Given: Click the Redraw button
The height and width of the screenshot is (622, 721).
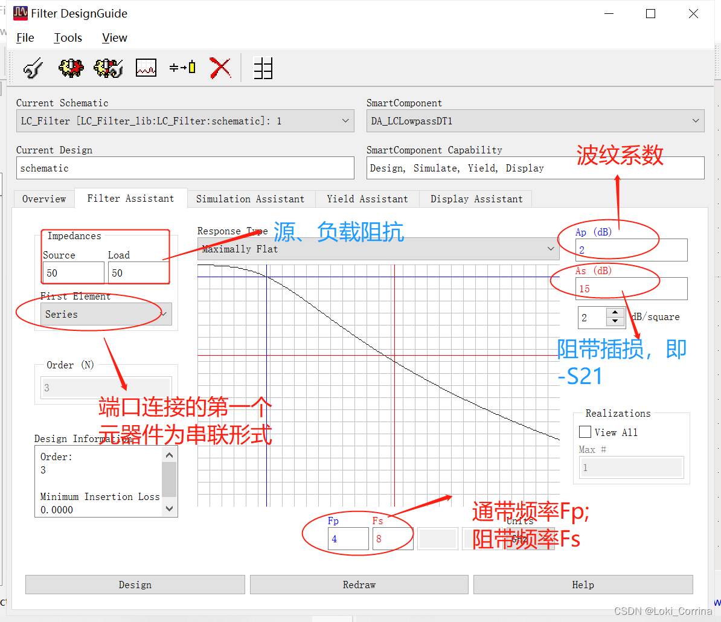Looking at the screenshot, I should coord(359,585).
